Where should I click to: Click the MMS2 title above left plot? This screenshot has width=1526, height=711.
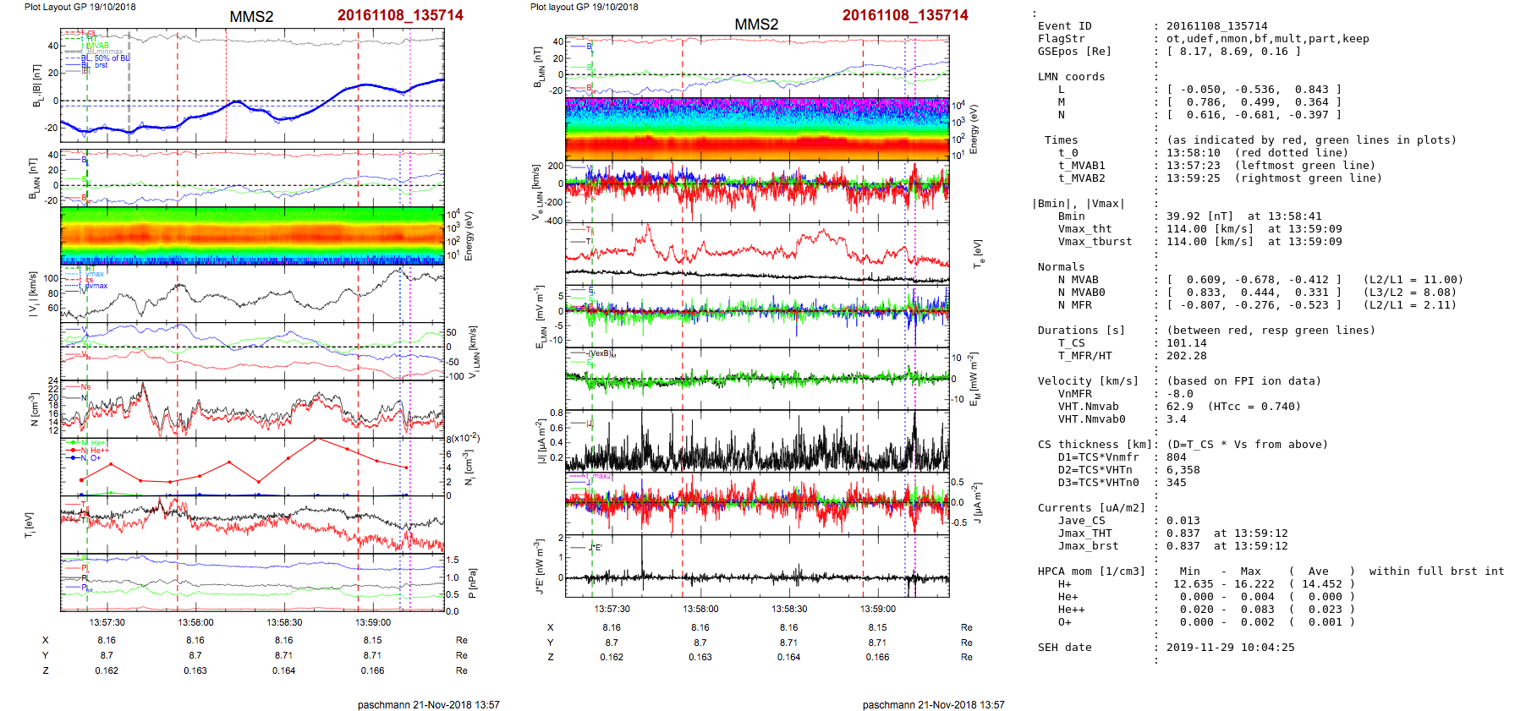pyautogui.click(x=251, y=17)
